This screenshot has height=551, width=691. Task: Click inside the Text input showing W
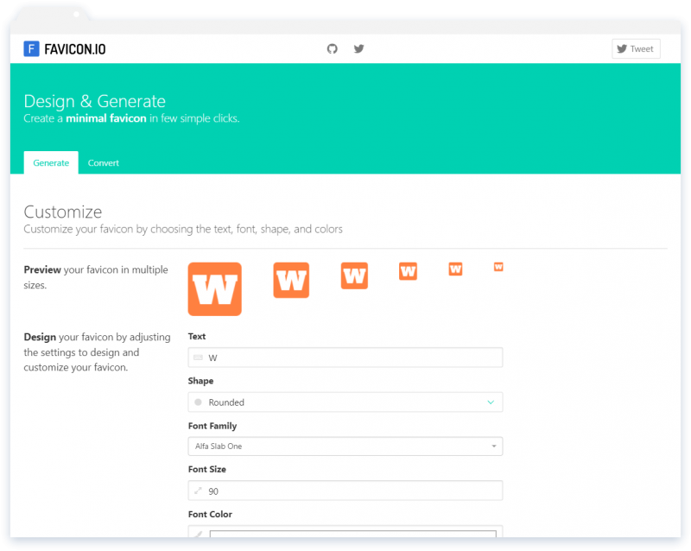tap(345, 358)
